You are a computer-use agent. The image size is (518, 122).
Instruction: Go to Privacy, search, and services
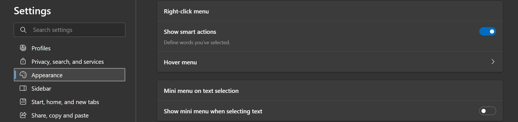tap(67, 62)
